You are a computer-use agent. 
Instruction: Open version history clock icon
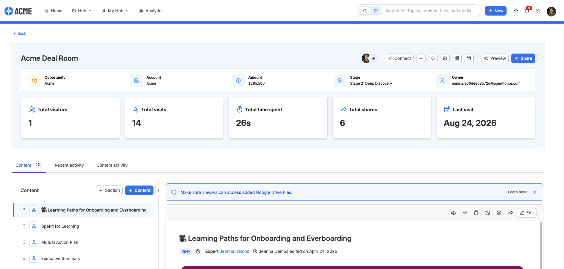coord(488,213)
